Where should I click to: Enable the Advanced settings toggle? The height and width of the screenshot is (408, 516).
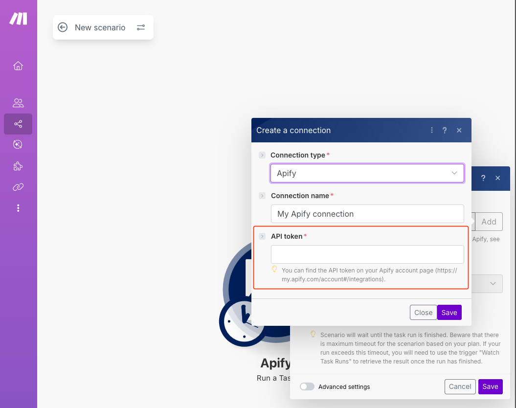pos(307,386)
